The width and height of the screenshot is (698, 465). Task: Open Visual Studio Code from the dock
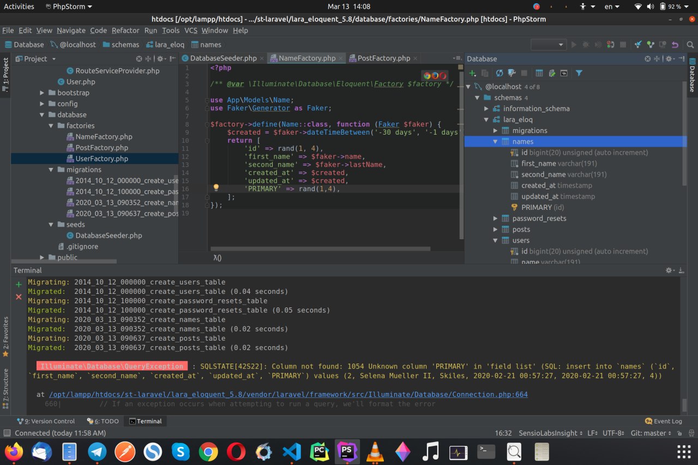292,451
